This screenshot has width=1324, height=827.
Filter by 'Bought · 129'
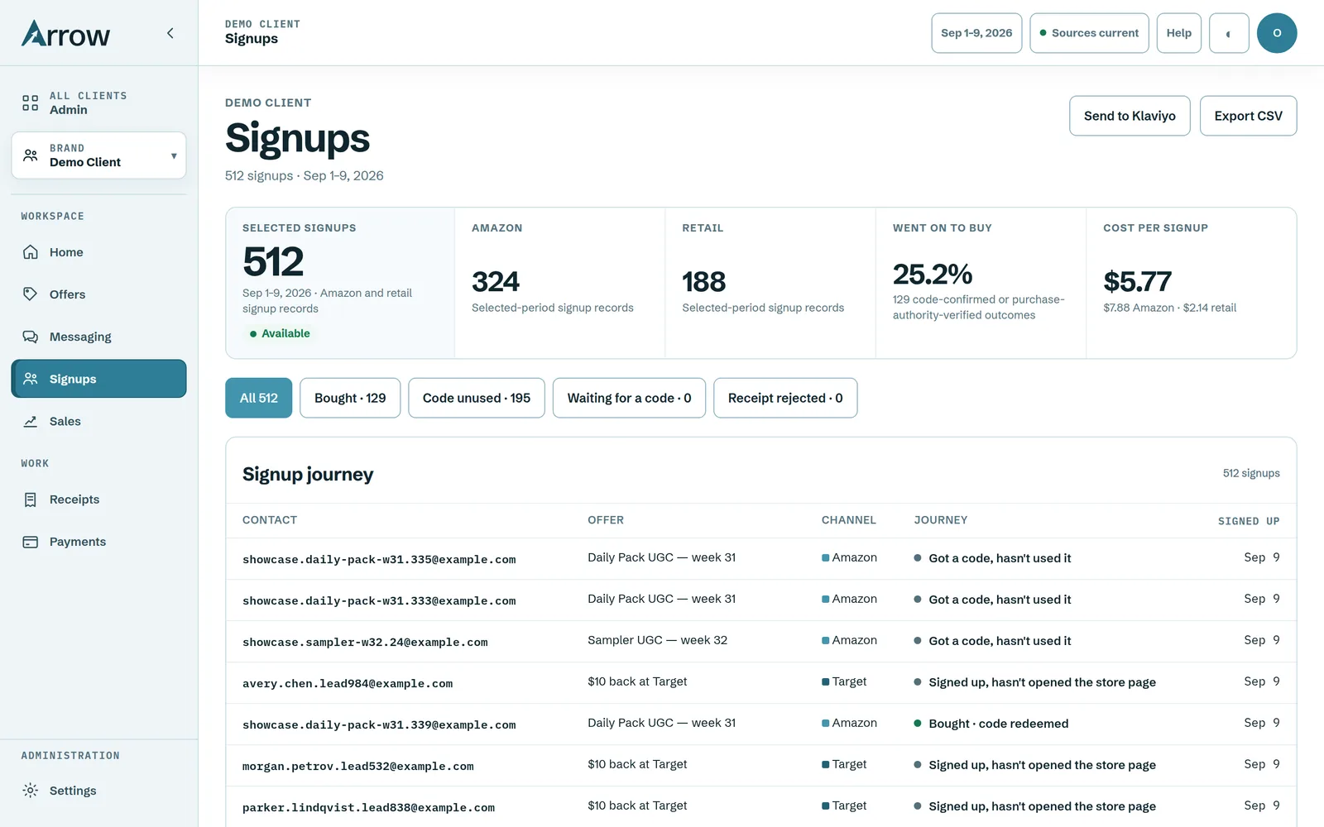coord(350,398)
